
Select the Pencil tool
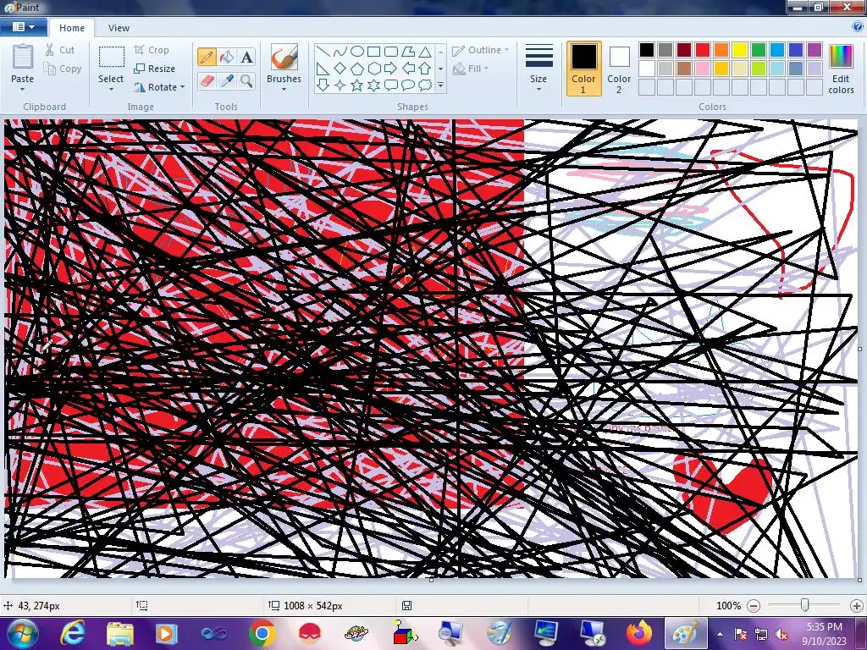[x=207, y=57]
